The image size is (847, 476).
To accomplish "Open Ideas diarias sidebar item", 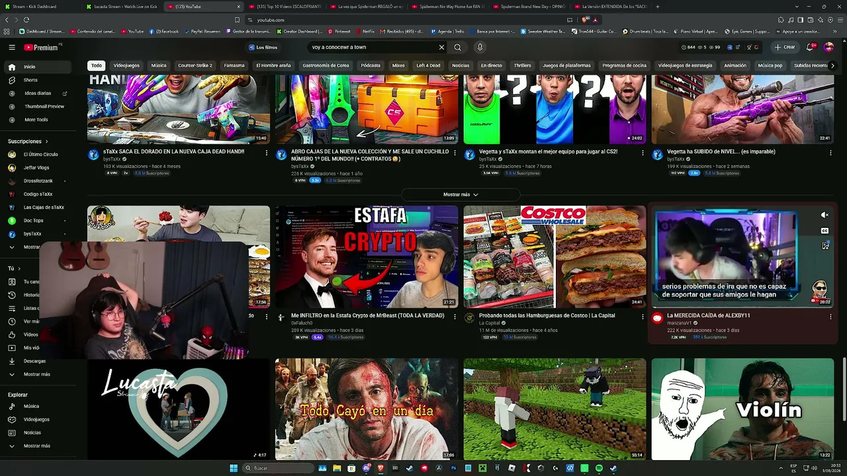I will click(x=36, y=93).
